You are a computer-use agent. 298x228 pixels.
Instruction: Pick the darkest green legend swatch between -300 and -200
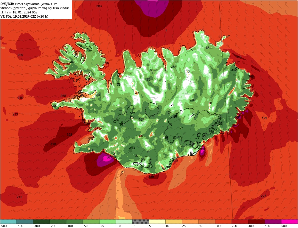point(41,221)
